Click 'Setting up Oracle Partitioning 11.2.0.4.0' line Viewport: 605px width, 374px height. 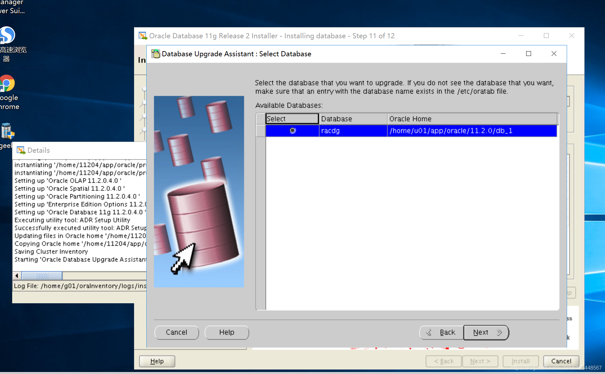pos(78,196)
